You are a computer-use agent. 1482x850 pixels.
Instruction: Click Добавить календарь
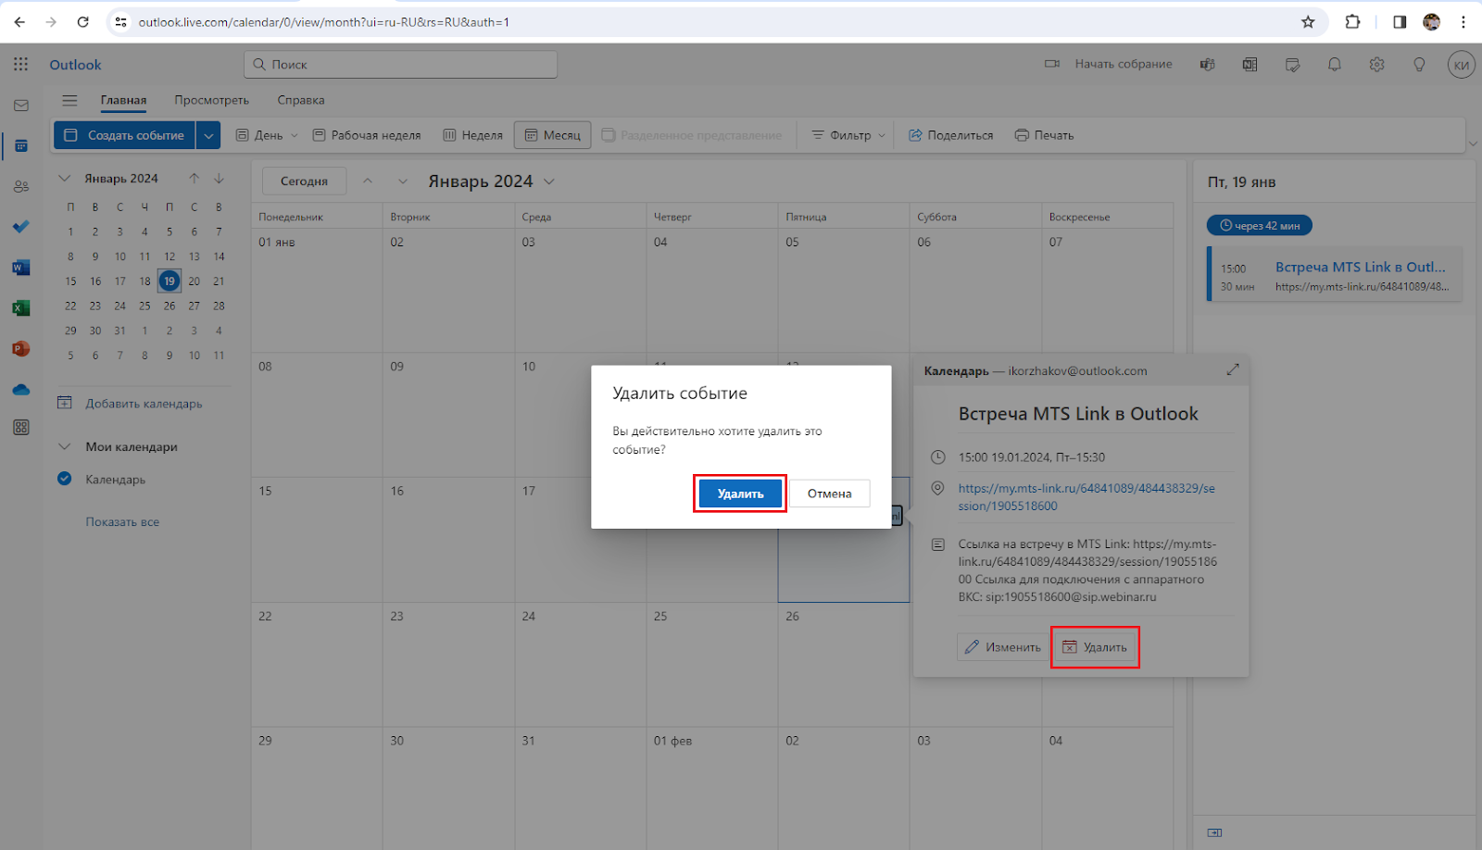[x=130, y=403]
